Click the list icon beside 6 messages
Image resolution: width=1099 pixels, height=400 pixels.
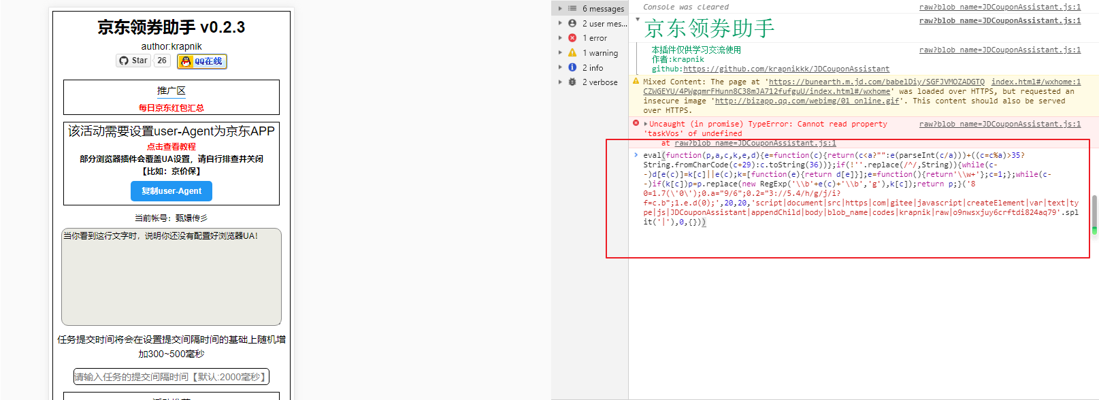point(572,8)
